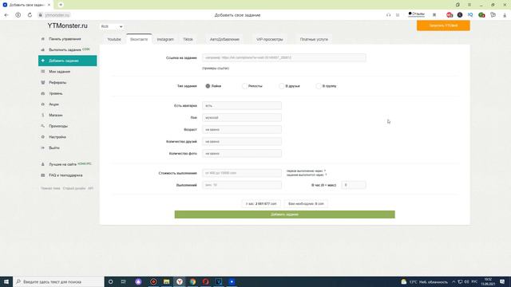Click the headphones icon in the address bar
511x287 pixels.
389,15
